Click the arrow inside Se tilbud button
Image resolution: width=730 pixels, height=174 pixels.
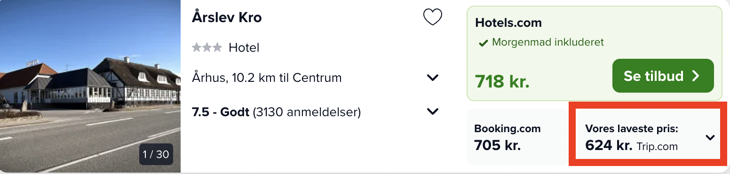click(x=696, y=76)
